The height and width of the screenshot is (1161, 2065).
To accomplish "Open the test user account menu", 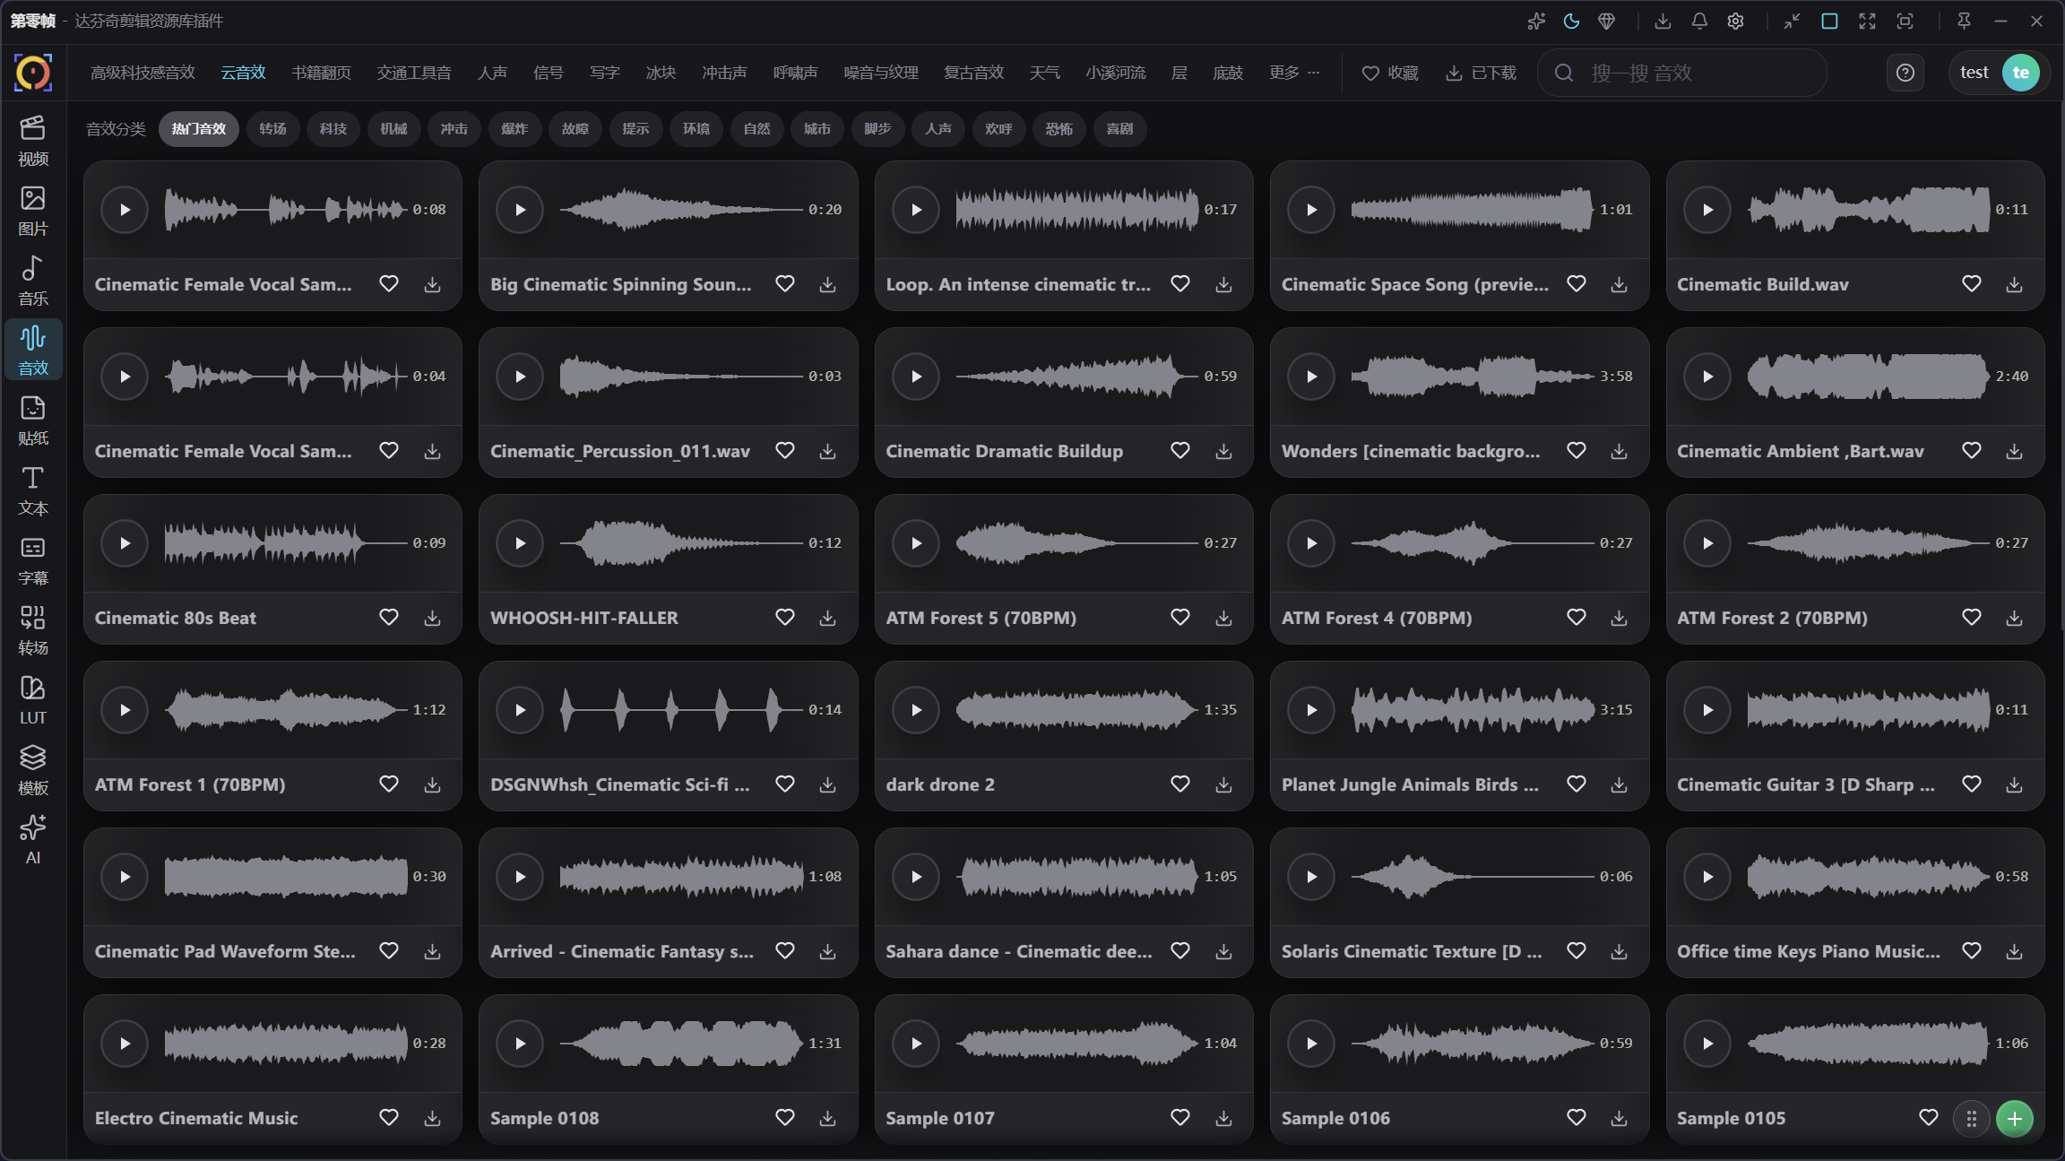I will (1999, 73).
